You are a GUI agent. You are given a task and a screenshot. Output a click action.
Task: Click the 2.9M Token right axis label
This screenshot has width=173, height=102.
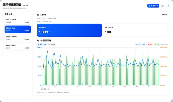(163, 66)
